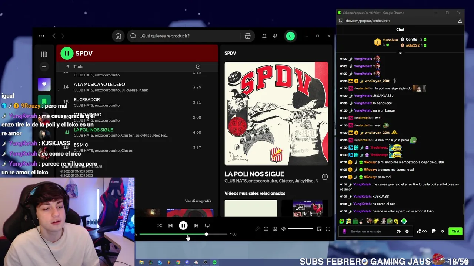Create a new playlist with plus icon
This screenshot has width=474, height=266.
click(44, 67)
